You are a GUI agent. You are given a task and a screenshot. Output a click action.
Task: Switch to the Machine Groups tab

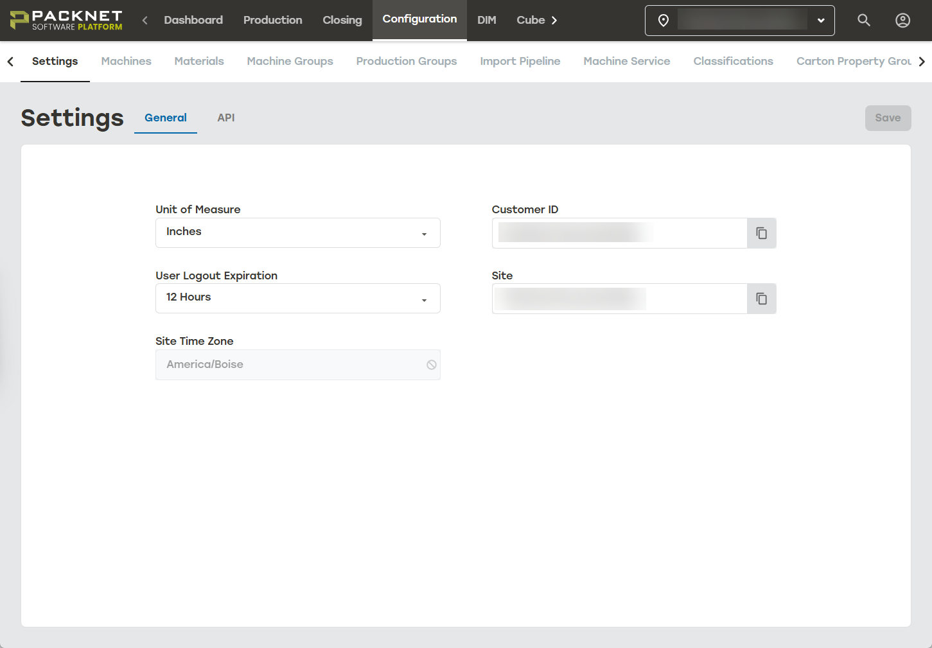(x=290, y=61)
